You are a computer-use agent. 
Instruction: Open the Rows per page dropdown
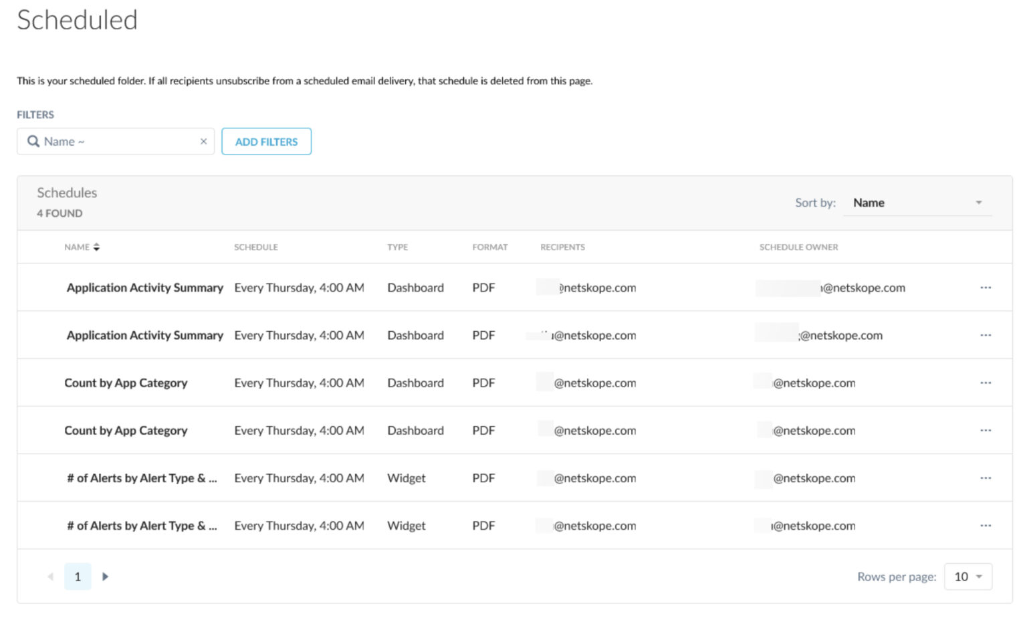click(967, 576)
